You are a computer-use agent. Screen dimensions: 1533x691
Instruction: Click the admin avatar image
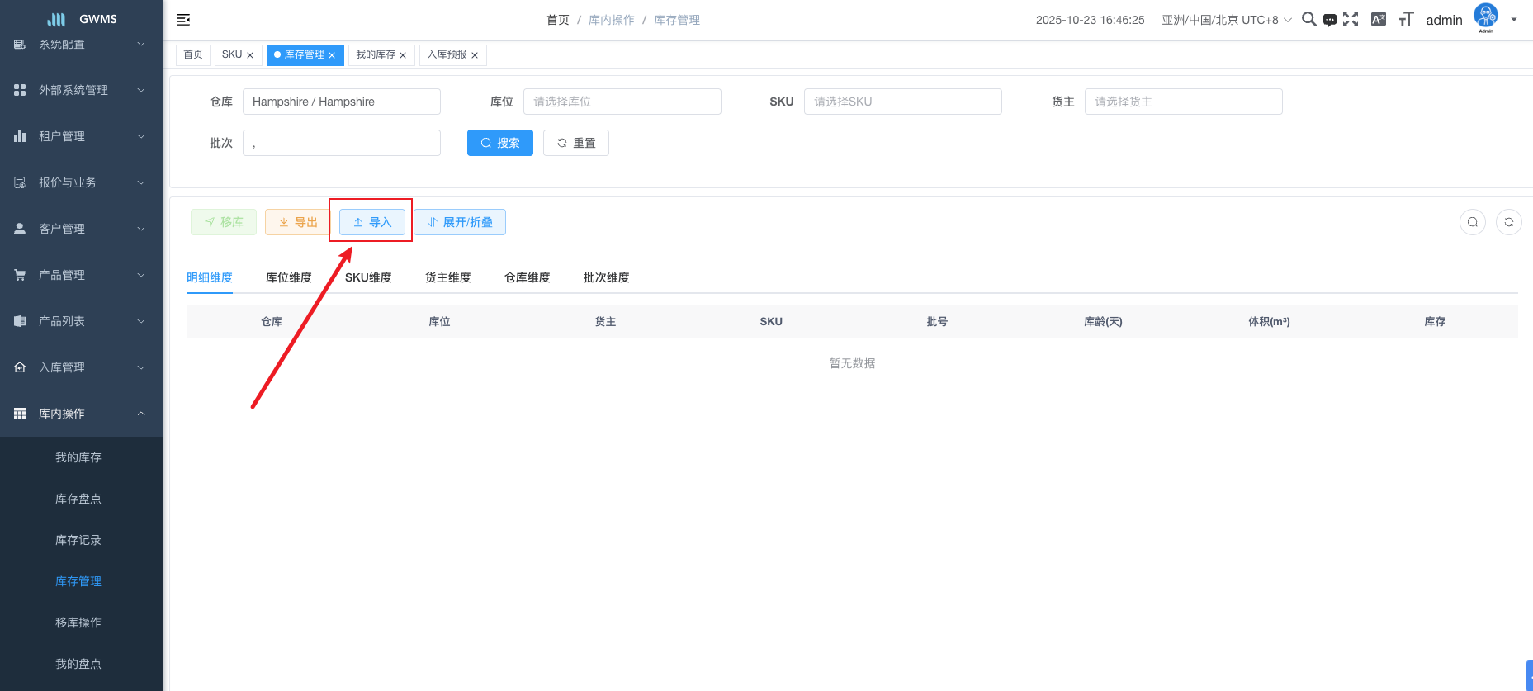click(x=1485, y=17)
